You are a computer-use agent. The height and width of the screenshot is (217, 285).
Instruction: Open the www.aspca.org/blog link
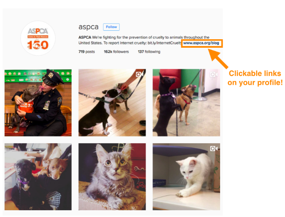click(201, 43)
